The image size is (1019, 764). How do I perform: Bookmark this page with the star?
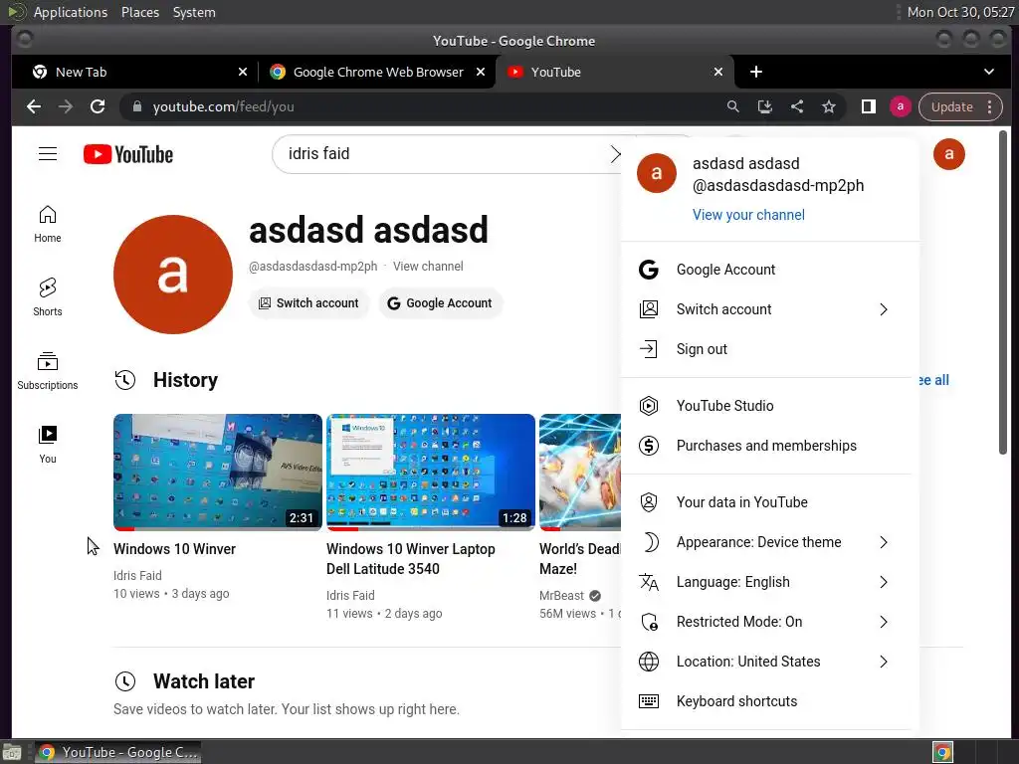click(x=829, y=106)
